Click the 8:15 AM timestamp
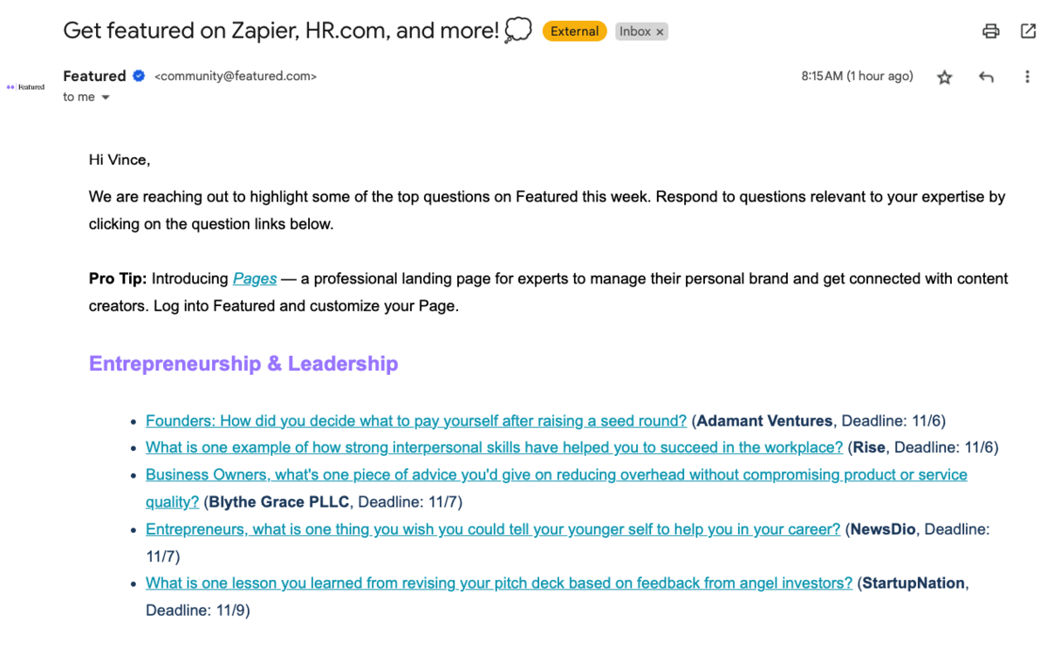This screenshot has height=647, width=1047. [x=857, y=77]
